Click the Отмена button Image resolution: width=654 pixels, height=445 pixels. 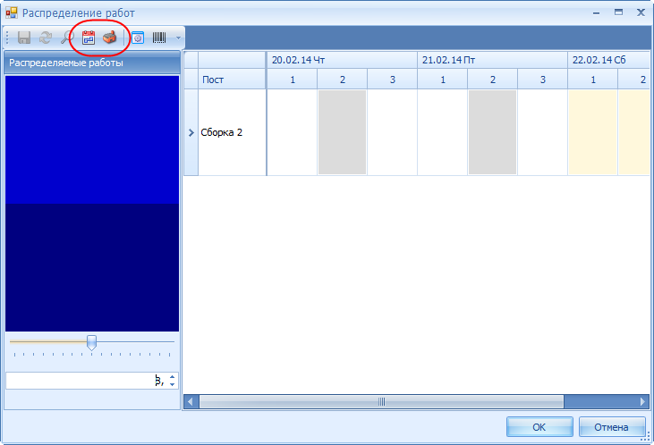[611, 427]
